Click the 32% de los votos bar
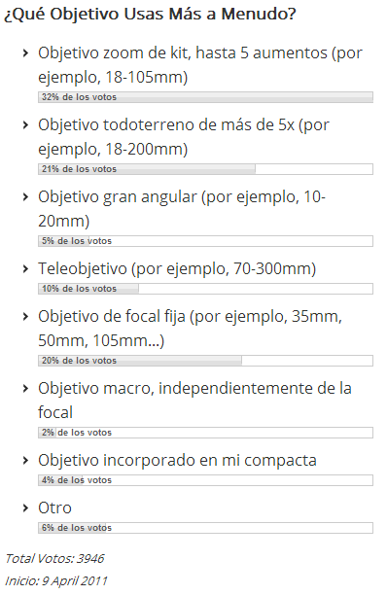This screenshot has width=387, height=595. click(205, 97)
